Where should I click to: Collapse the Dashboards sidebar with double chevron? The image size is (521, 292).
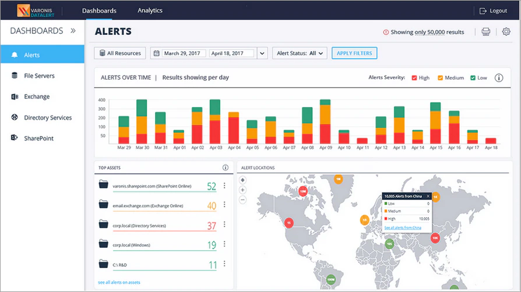pos(73,31)
